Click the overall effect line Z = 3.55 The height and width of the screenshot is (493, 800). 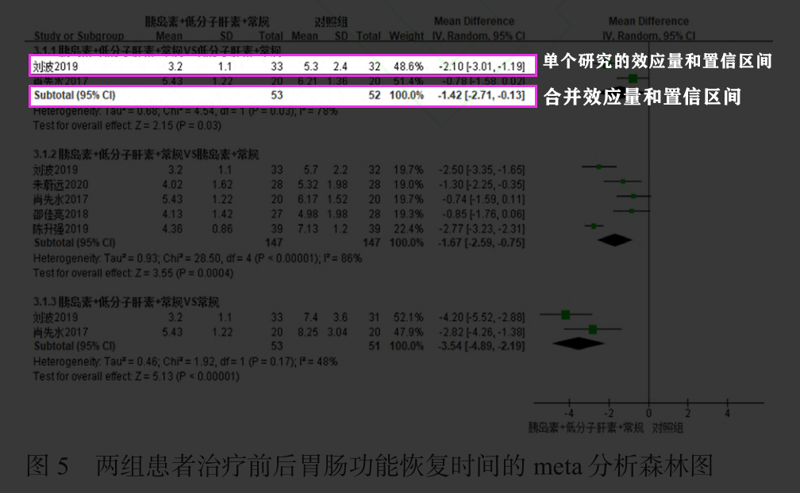(133, 273)
